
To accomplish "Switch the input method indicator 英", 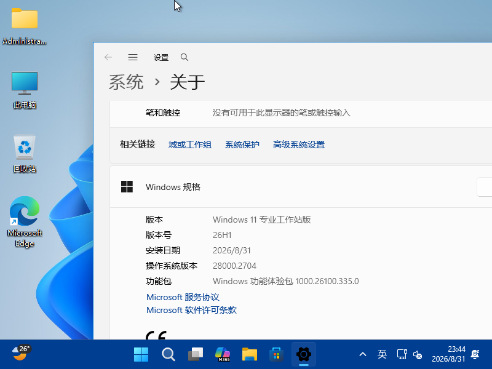I will click(x=382, y=355).
